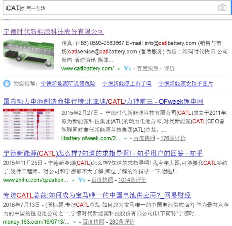232x226 pixels.
Task: Expand dropdown arrow next to money.163.com URL
Action: click(x=75, y=222)
